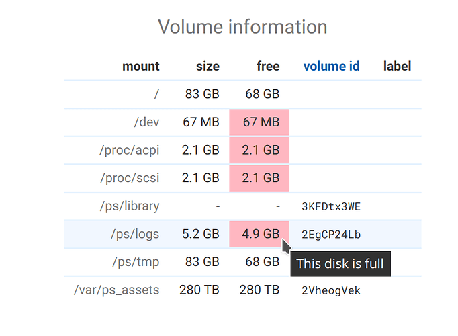Click the label column header

pos(397,66)
